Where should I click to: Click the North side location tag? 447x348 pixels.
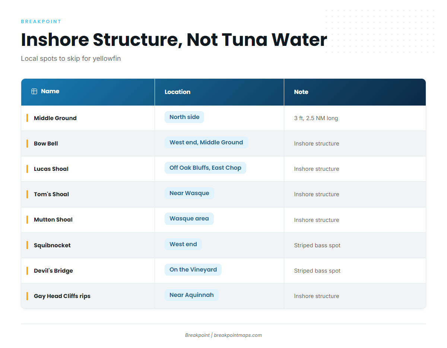pos(184,117)
